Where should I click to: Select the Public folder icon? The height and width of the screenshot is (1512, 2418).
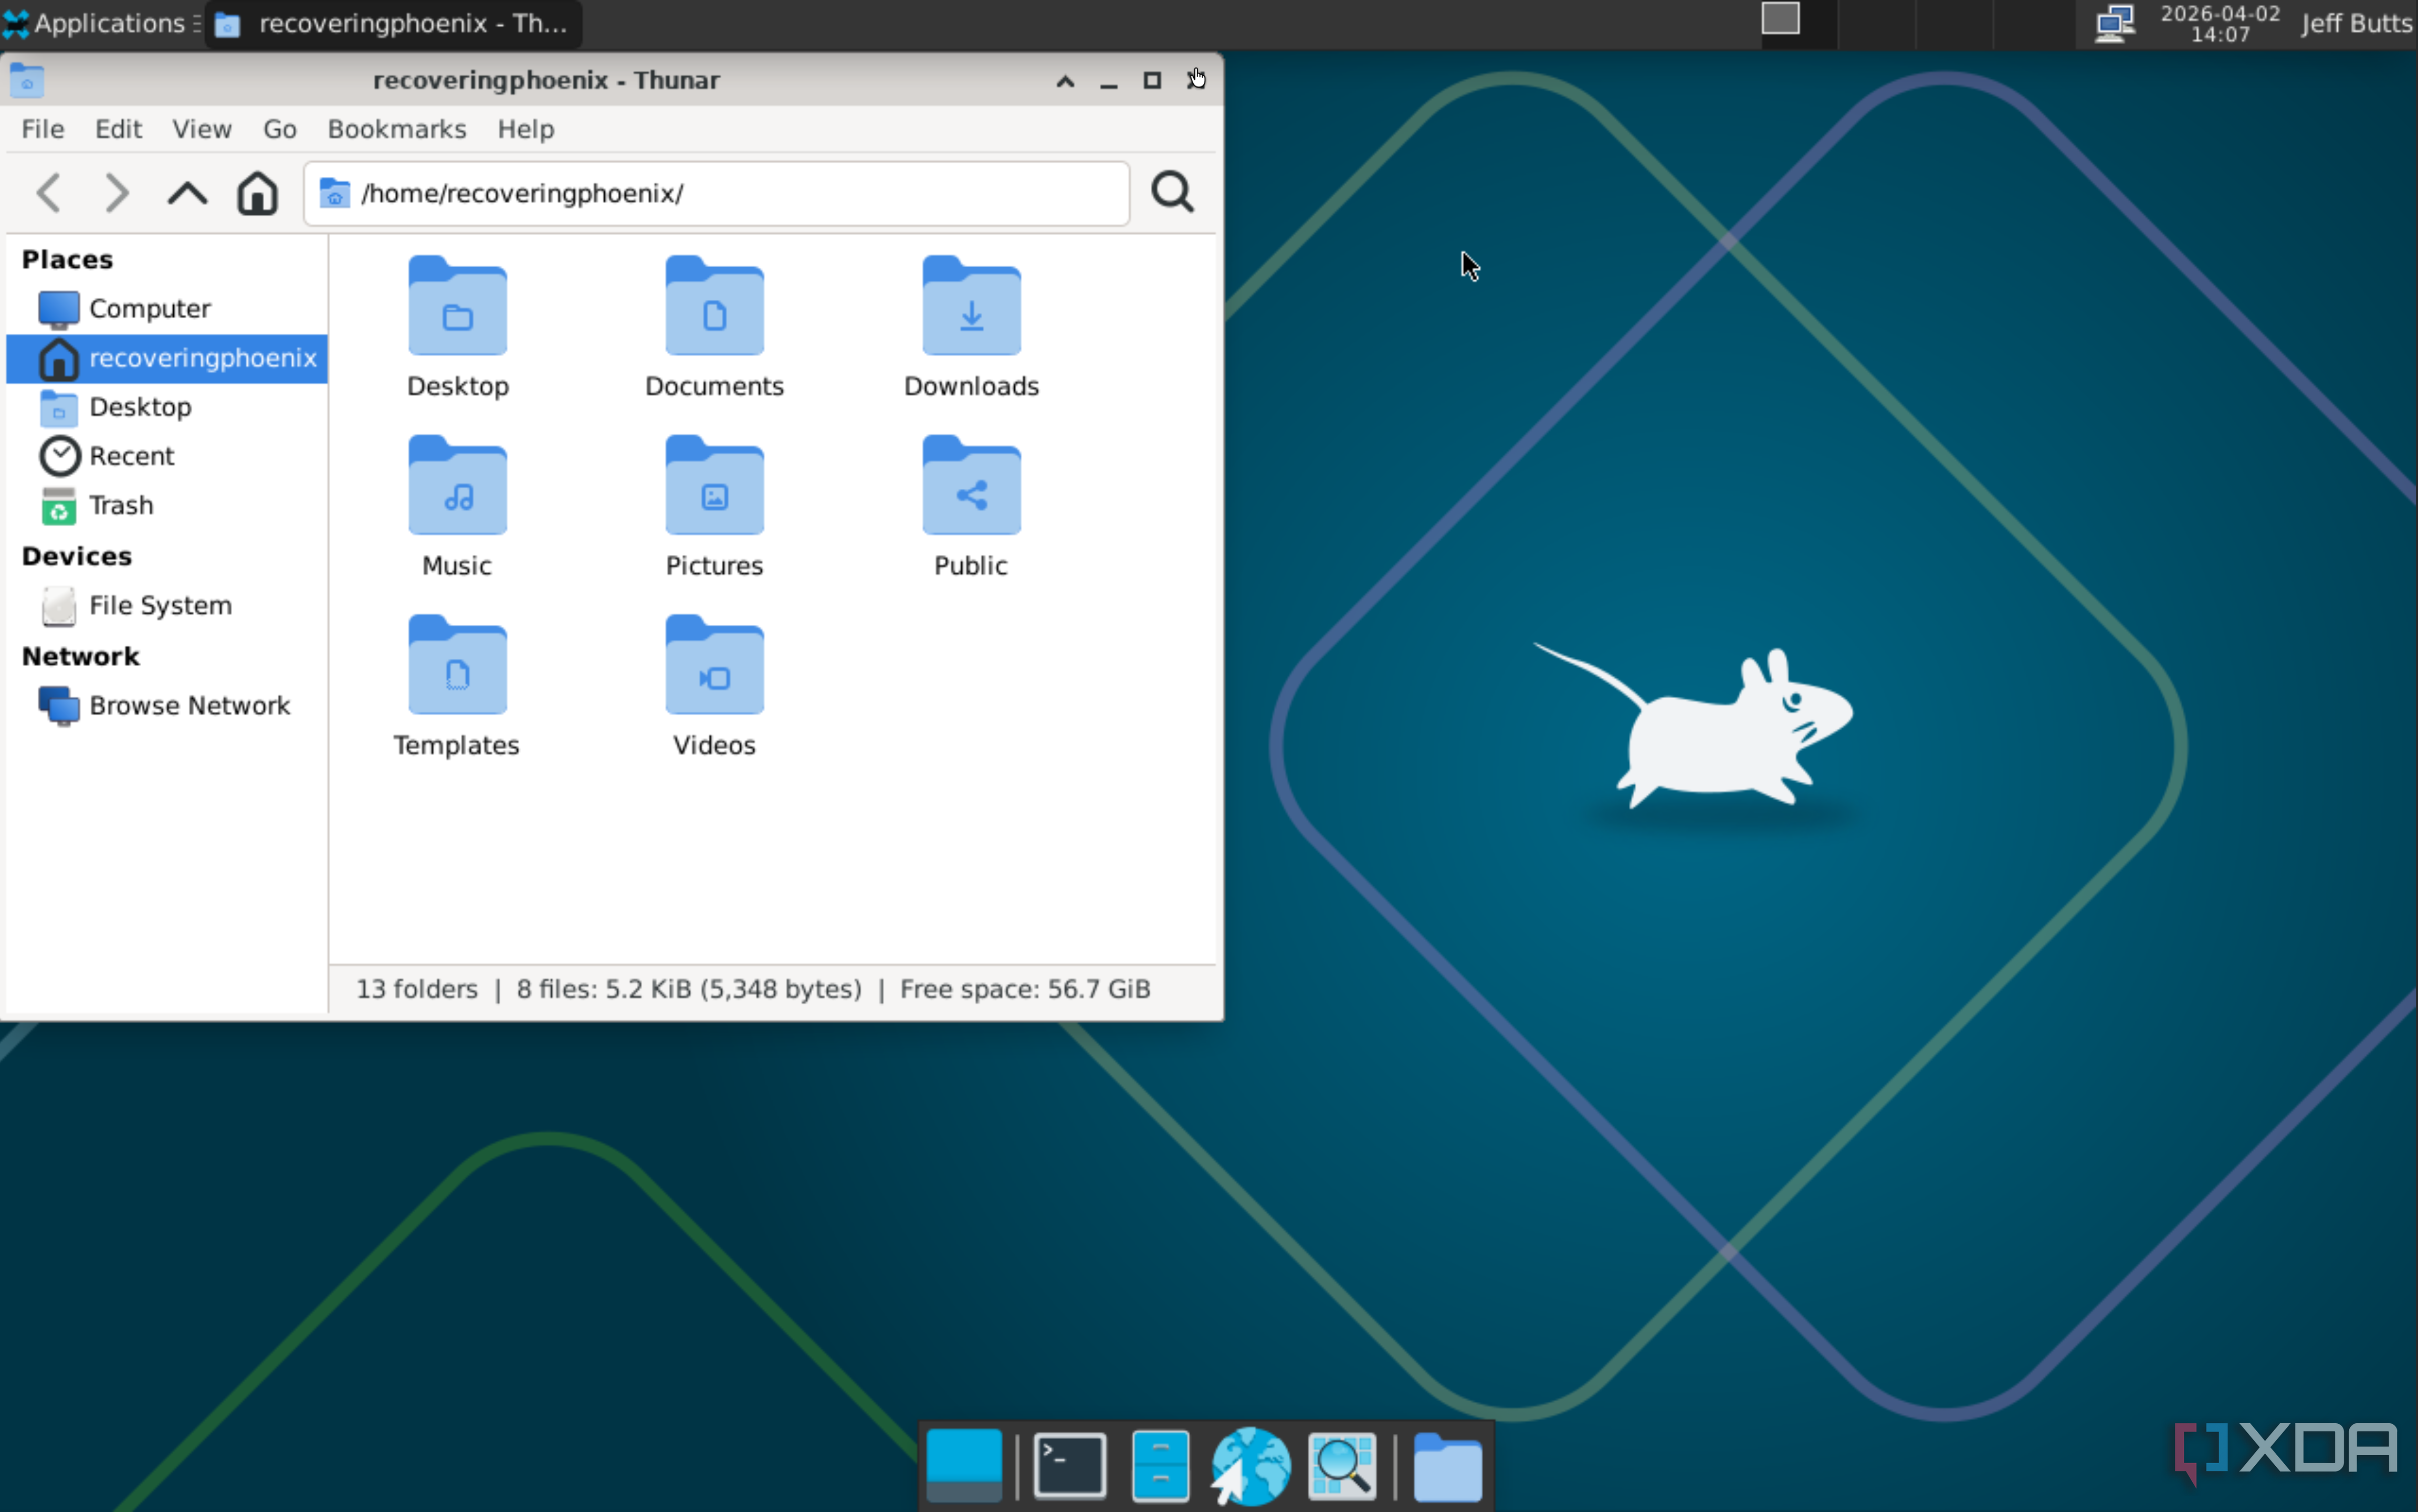(x=971, y=485)
